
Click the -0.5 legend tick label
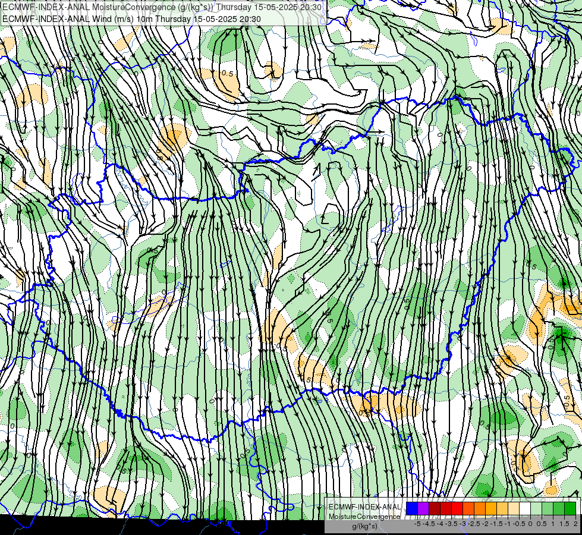(519, 524)
